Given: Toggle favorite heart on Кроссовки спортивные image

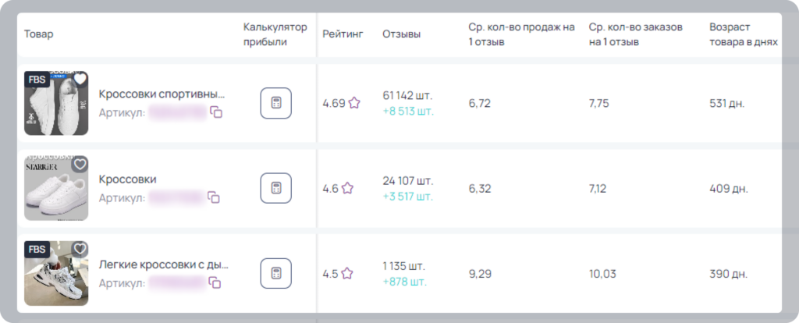Looking at the screenshot, I should click(x=80, y=79).
